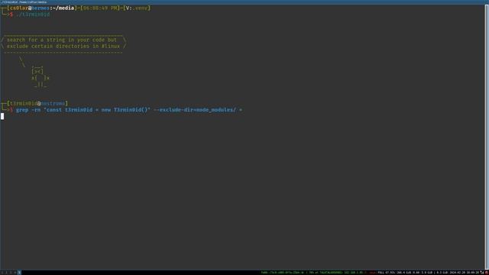
Task: Click the "const t3rm1n0id = new T3rm1n0id()" string
Action: coord(97,110)
